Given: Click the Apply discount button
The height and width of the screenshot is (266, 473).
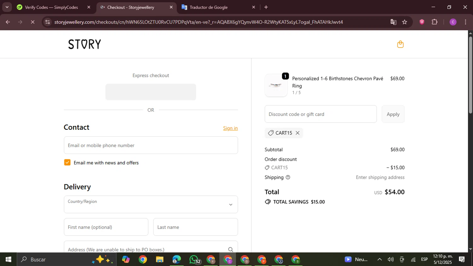Looking at the screenshot, I should tap(393, 114).
